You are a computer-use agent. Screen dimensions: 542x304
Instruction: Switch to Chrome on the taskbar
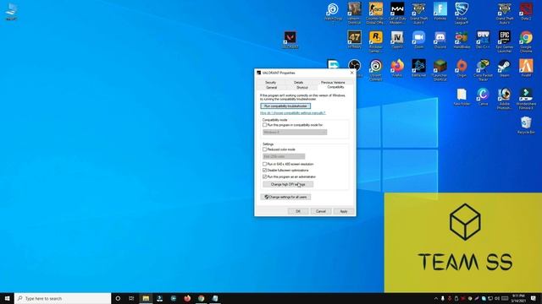[x=202, y=298]
